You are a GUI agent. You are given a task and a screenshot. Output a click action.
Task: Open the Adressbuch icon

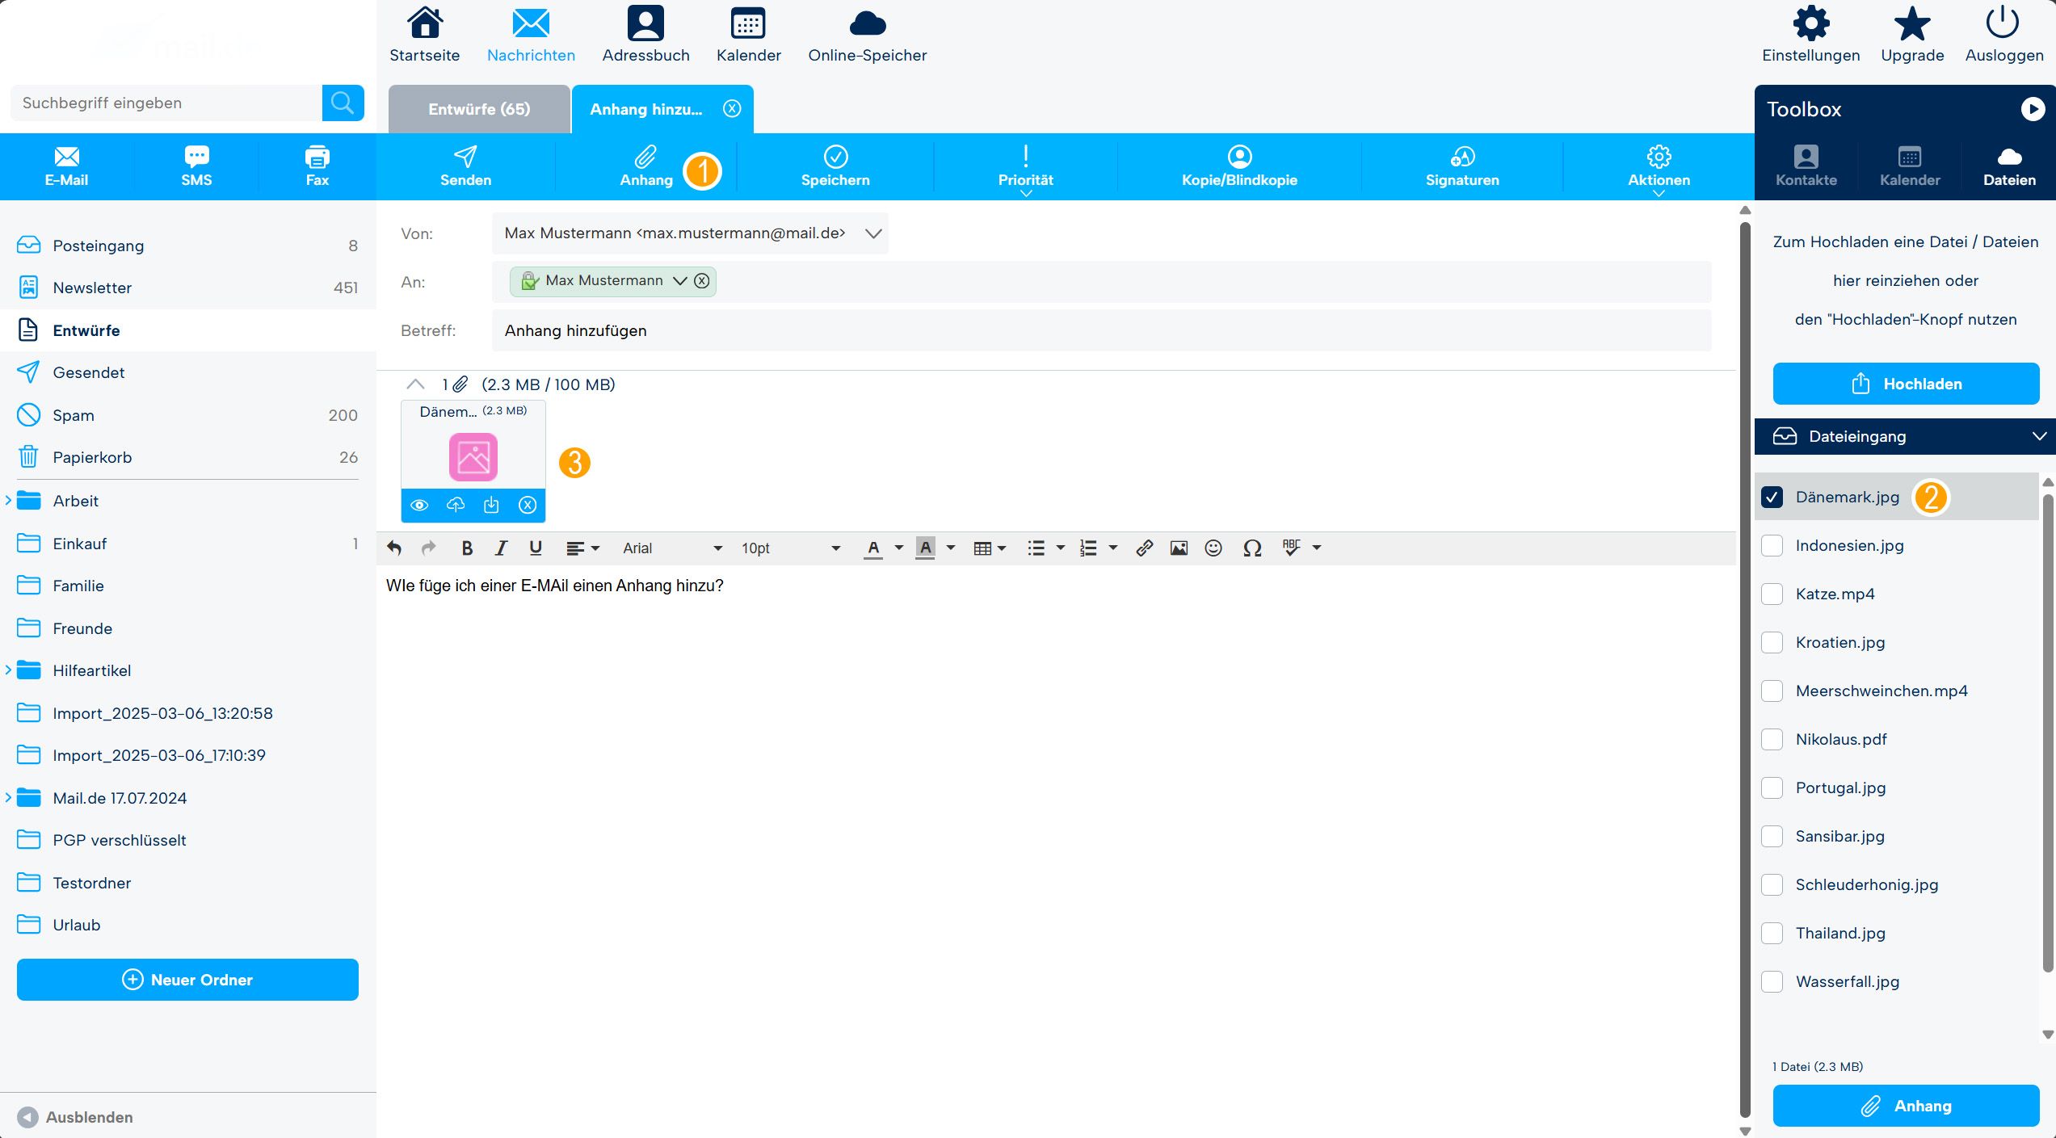click(x=645, y=23)
